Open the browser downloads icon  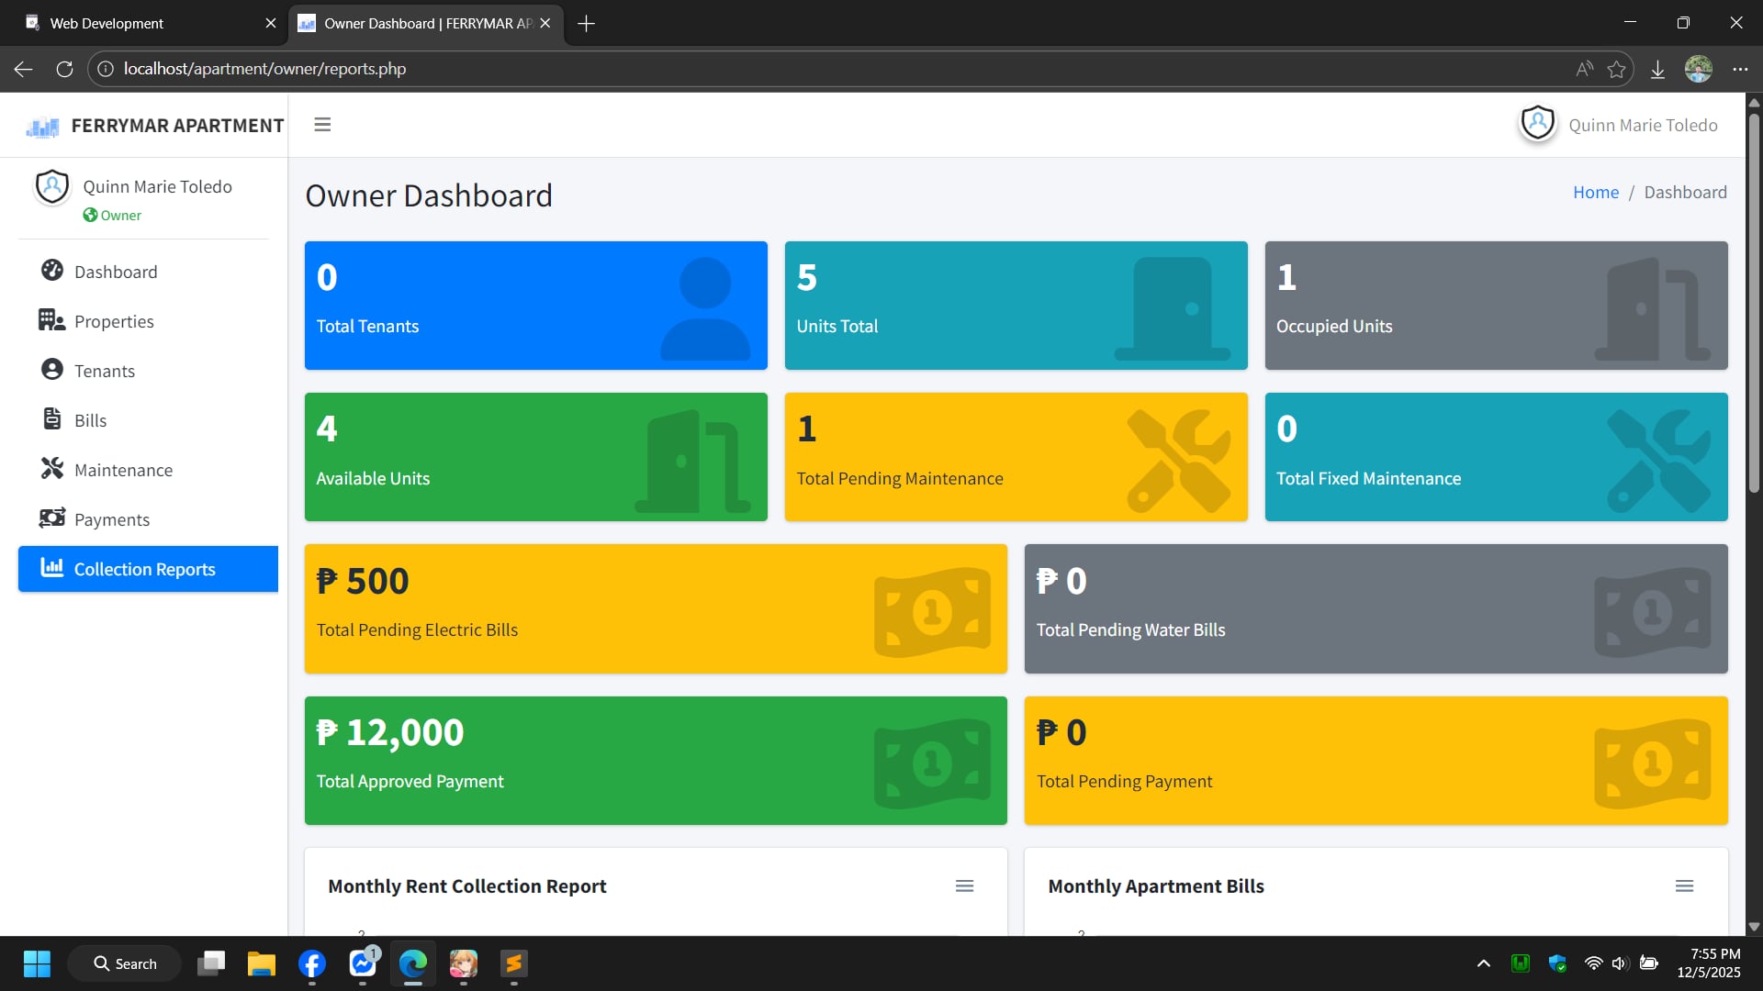1657,69
